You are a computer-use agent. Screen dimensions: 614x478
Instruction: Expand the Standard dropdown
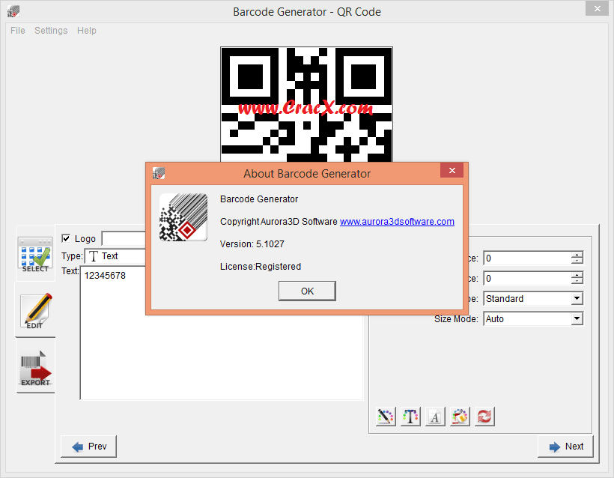577,298
